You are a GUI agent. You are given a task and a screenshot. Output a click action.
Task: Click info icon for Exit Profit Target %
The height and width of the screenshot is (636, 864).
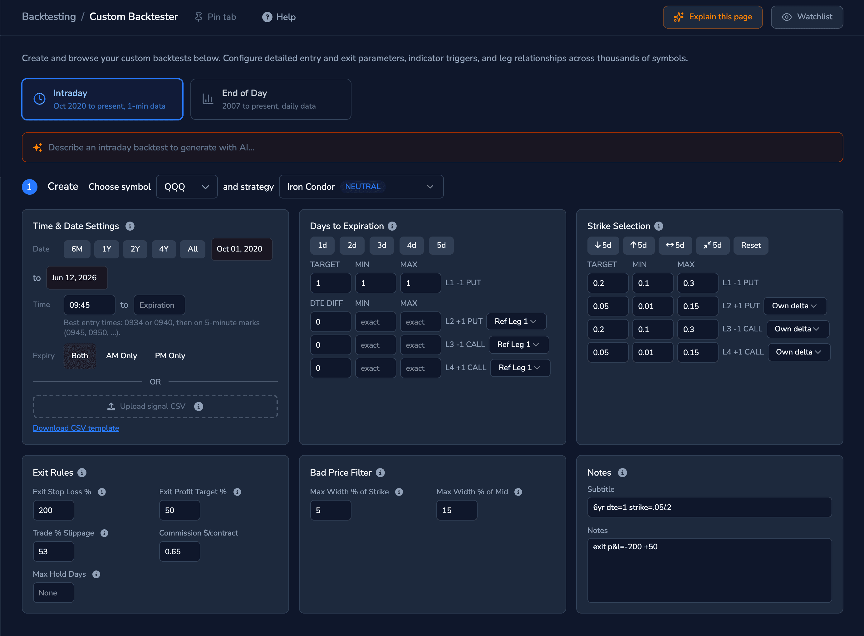237,492
